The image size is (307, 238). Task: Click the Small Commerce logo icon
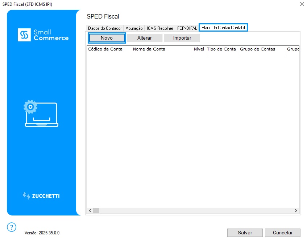(25, 35)
